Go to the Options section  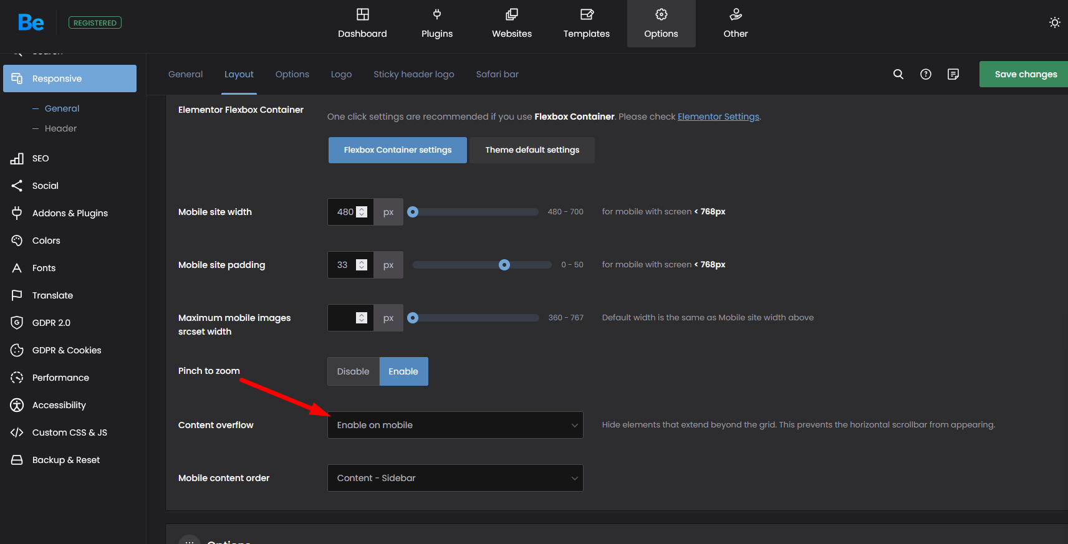click(x=661, y=24)
